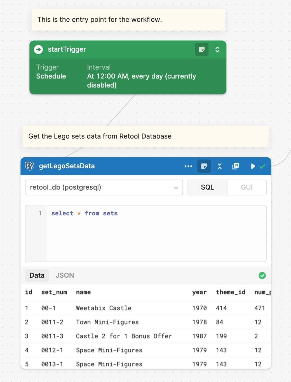
Task: Open the overflow ellipsis menu on getLegoSetsData
Action: click(x=188, y=166)
